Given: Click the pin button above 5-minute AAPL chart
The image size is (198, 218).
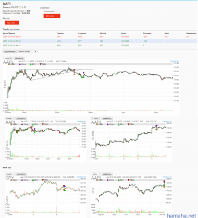Looking at the screenshot, I should [21, 118].
